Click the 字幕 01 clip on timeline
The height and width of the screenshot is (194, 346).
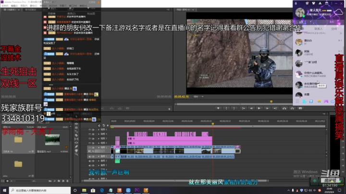coord(170,143)
